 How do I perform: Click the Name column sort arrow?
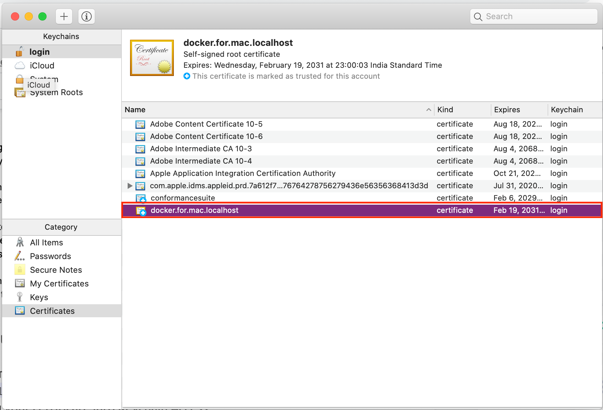(428, 110)
